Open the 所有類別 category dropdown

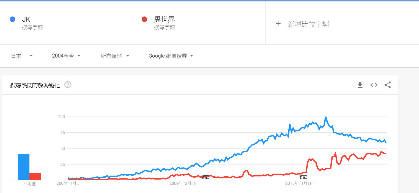115,56
